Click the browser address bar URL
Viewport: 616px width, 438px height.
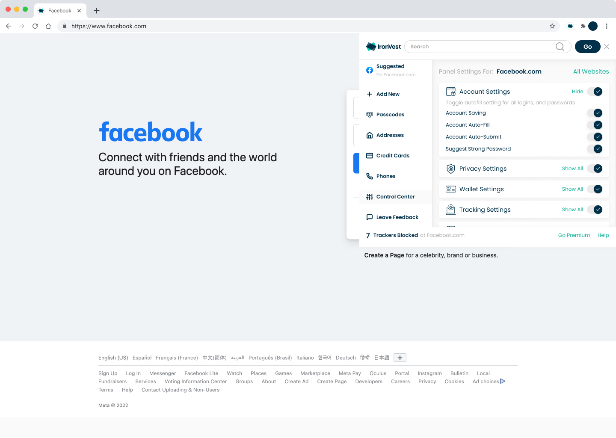109,26
